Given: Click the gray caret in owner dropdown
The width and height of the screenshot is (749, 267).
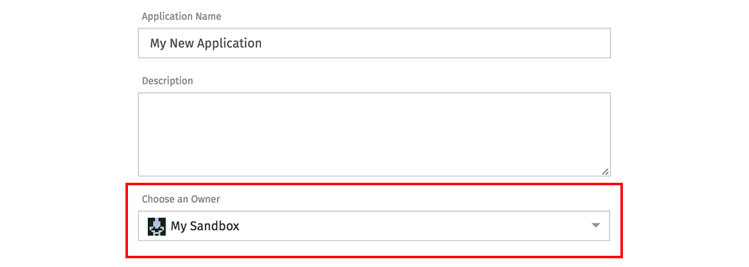Looking at the screenshot, I should (595, 226).
